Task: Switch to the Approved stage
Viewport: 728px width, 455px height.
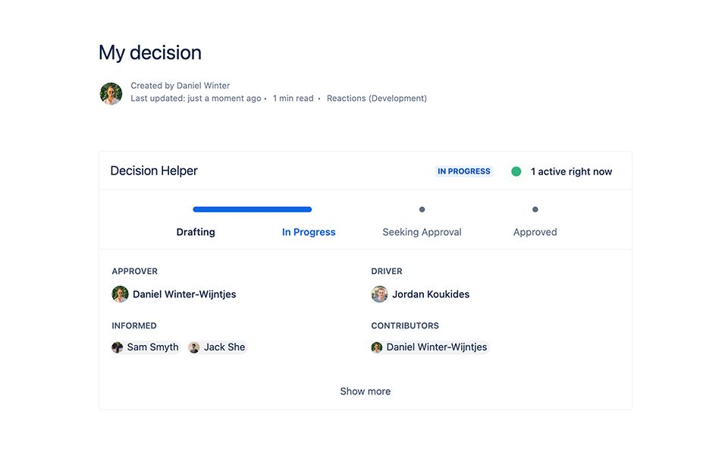Action: tap(535, 232)
